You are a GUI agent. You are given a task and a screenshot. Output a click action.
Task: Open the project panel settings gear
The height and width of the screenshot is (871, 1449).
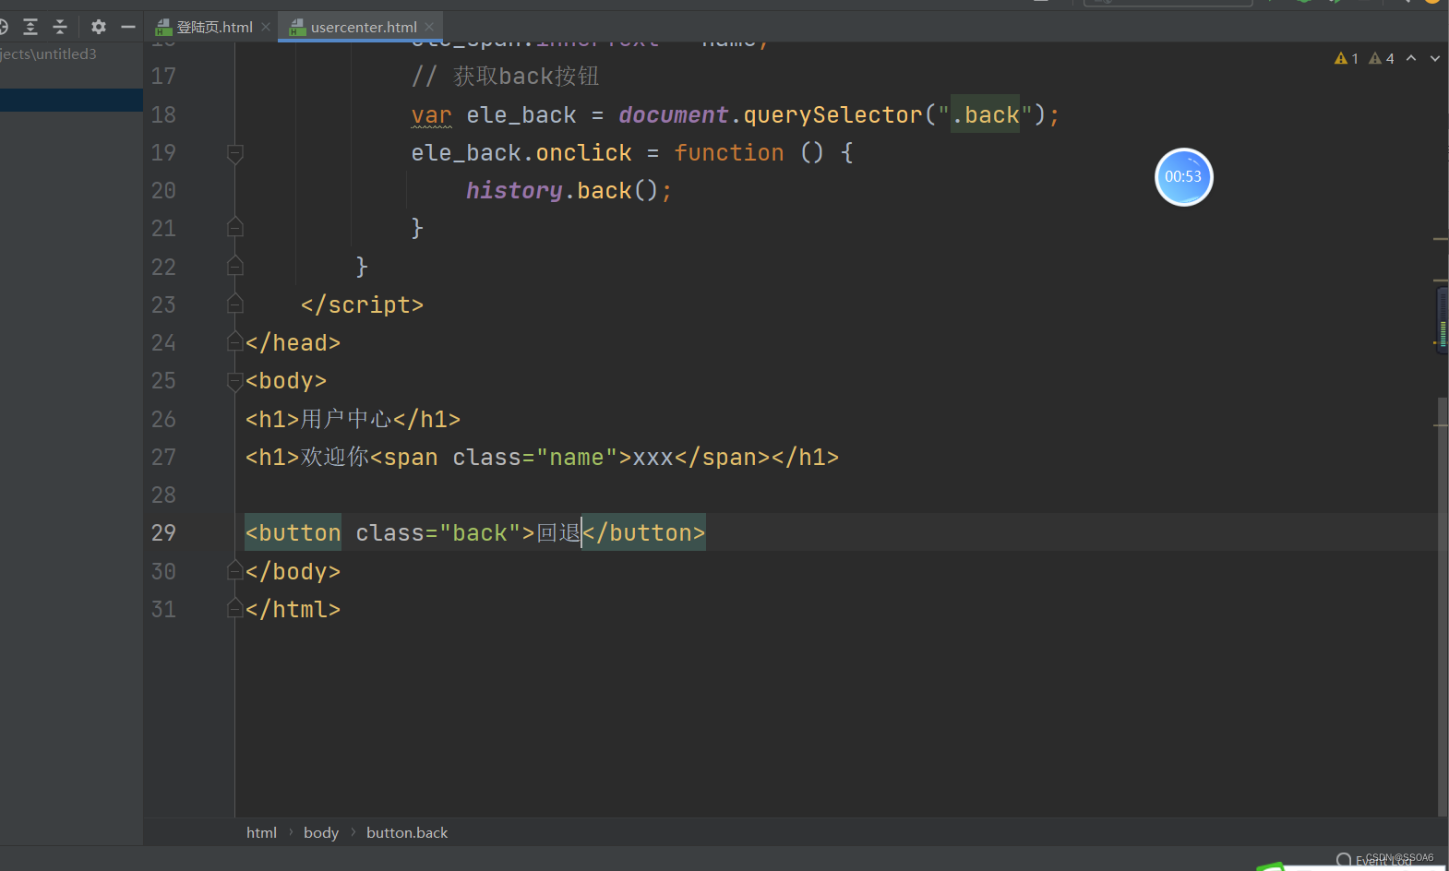99,27
